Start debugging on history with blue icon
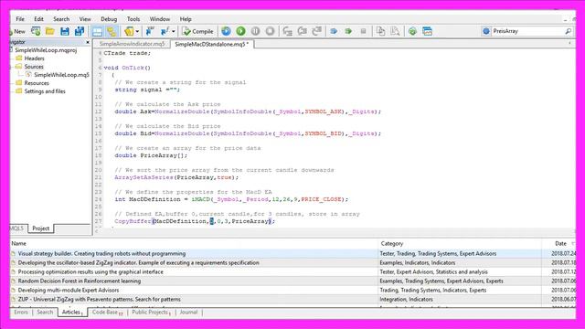 [x=226, y=31]
